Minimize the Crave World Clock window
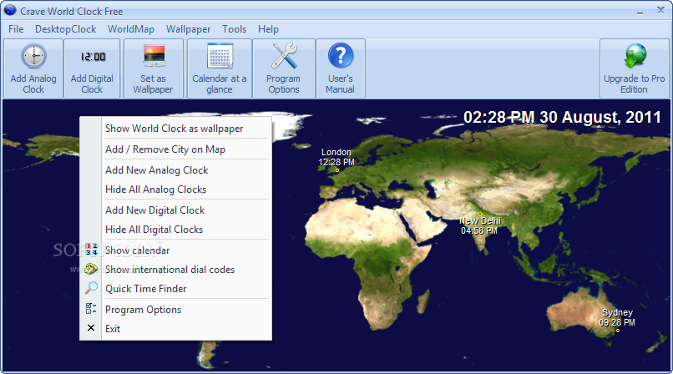Image resolution: width=673 pixels, height=374 pixels. (640, 11)
